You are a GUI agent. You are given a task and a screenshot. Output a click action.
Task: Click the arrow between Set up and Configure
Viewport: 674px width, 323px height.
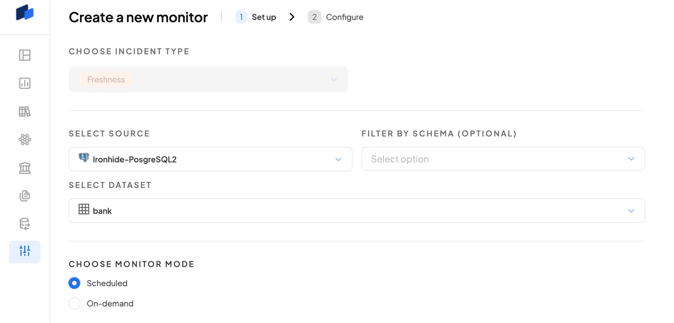point(292,17)
